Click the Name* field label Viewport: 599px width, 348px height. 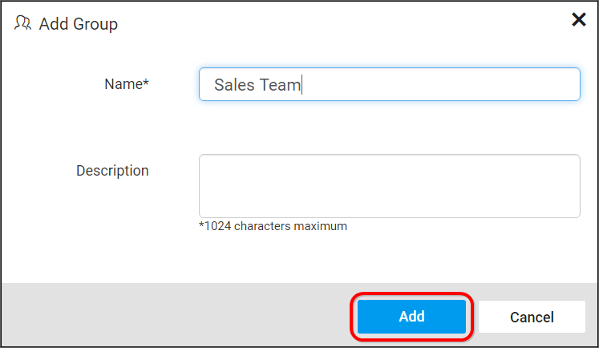127,84
